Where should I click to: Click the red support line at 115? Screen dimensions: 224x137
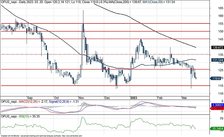(105, 86)
